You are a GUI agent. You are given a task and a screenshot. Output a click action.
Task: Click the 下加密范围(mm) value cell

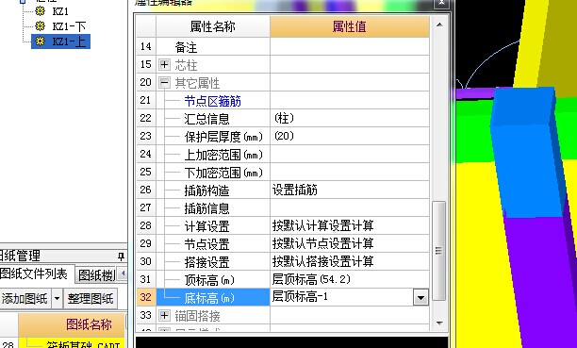tap(350, 172)
